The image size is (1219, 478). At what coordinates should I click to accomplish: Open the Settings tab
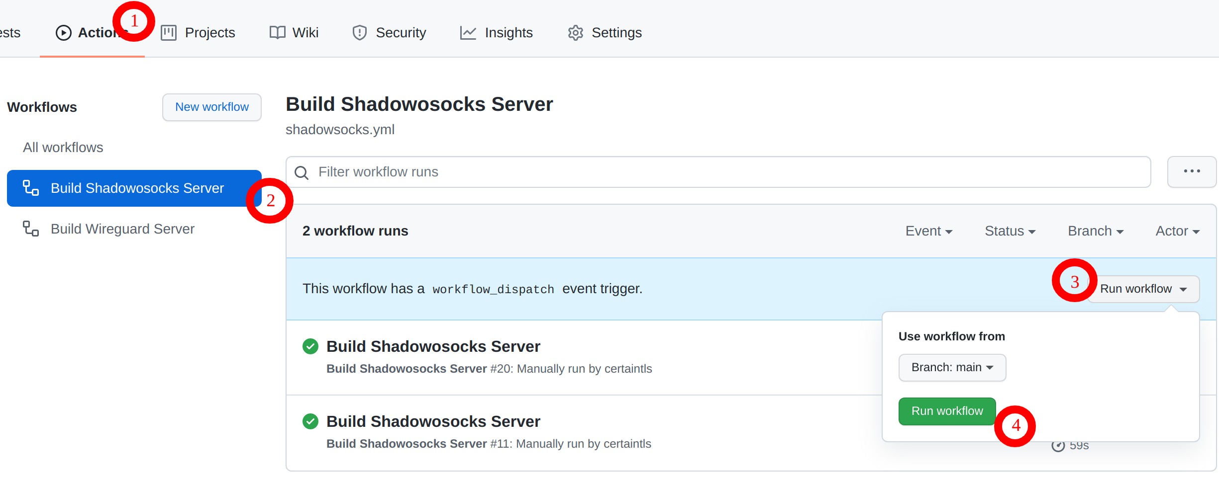click(605, 33)
